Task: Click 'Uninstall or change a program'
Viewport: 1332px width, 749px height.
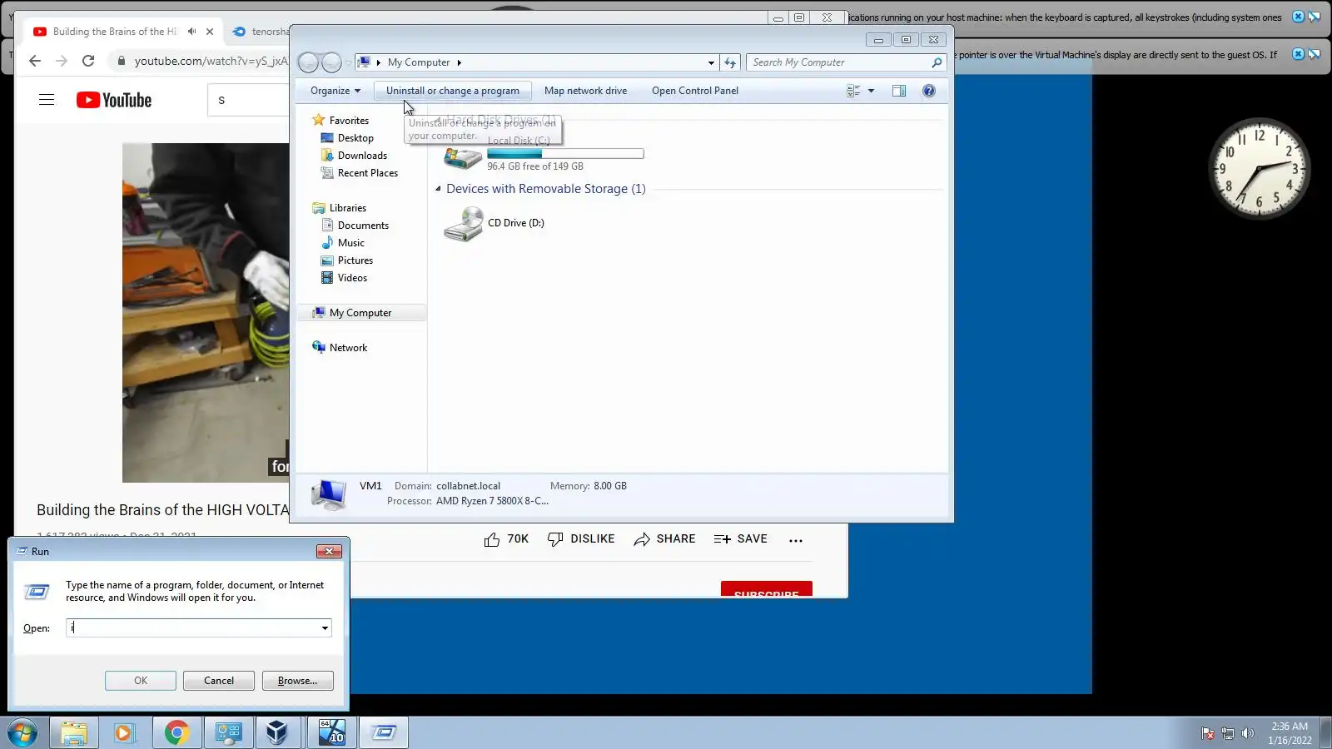Action: tap(452, 91)
